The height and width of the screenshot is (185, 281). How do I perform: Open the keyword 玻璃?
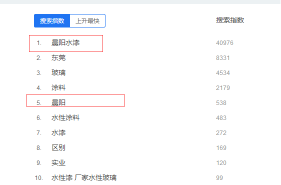58,73
